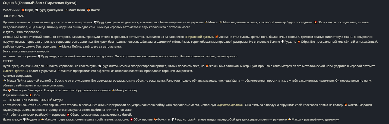Click the hat emoji before Макс Пейн in Участники
The image size is (389, 124).
66,10
